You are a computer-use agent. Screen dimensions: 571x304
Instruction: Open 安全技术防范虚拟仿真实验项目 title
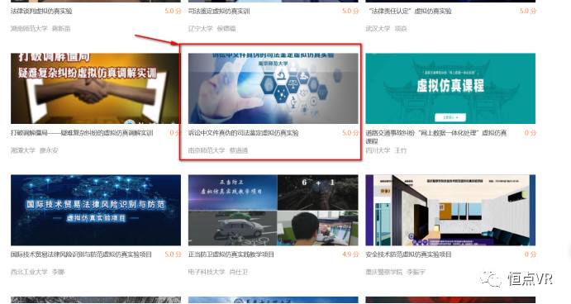408,254
